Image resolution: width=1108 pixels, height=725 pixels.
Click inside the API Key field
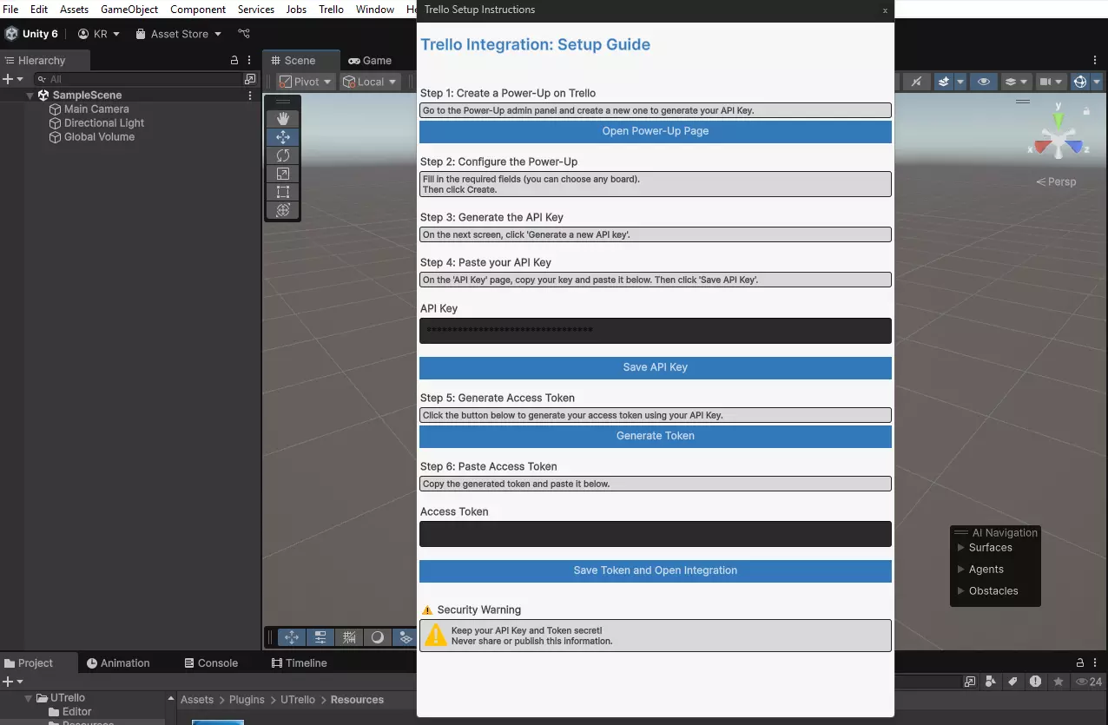pos(656,331)
